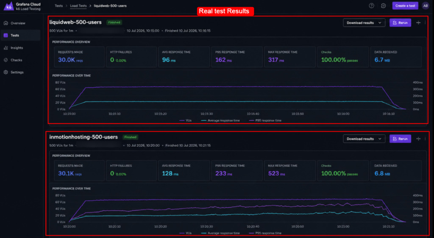This screenshot has height=238, width=434.
Task: Click the Insights chart icon in sidebar
Action: click(6, 48)
